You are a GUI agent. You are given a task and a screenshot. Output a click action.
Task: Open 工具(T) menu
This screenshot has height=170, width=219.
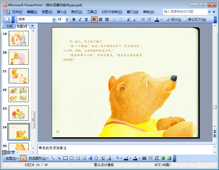pyautogui.click(x=92, y=12)
